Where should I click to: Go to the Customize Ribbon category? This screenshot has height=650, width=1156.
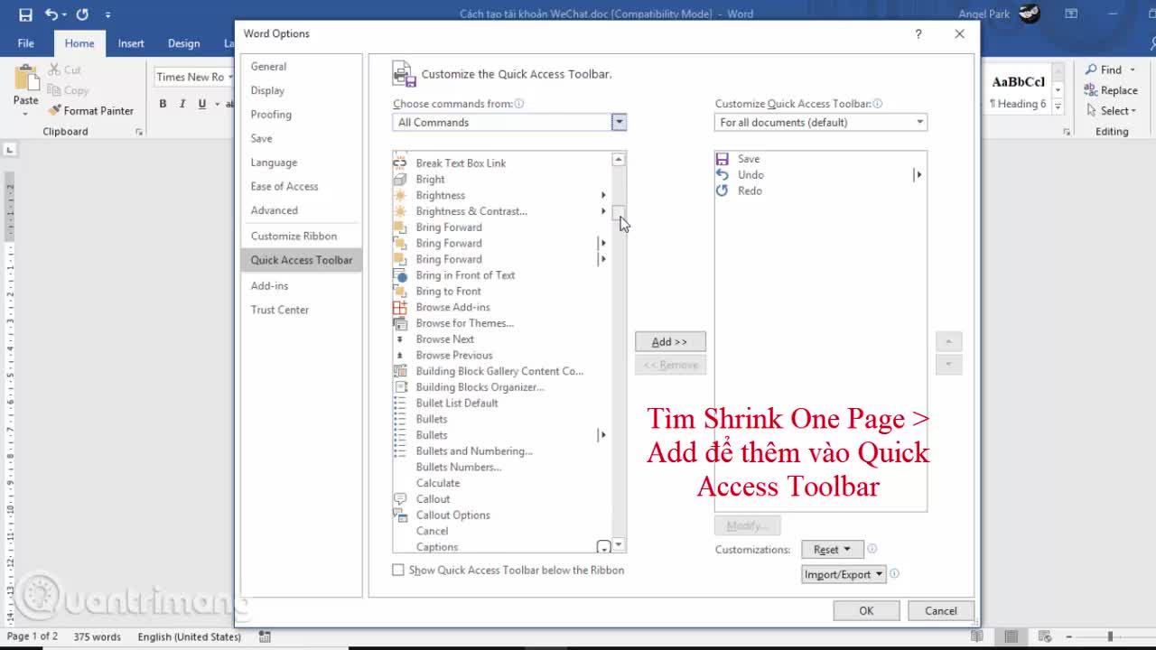tap(294, 237)
